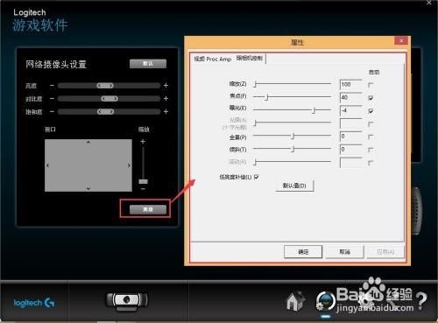Pan viewport down with bottom arrow
The width and height of the screenshot is (438, 323).
click(x=88, y=188)
